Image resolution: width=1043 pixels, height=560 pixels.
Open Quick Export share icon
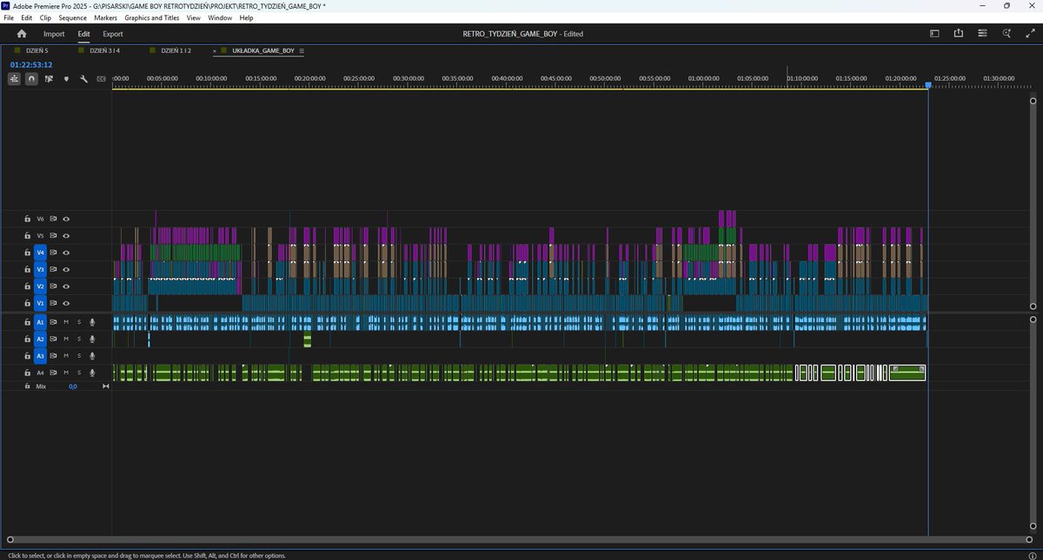coord(959,34)
